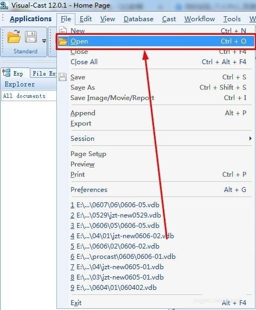This screenshot has width=256, height=310.
Task: Open recent file 0529\jzt-new0529.vdb
Action: [116, 215]
